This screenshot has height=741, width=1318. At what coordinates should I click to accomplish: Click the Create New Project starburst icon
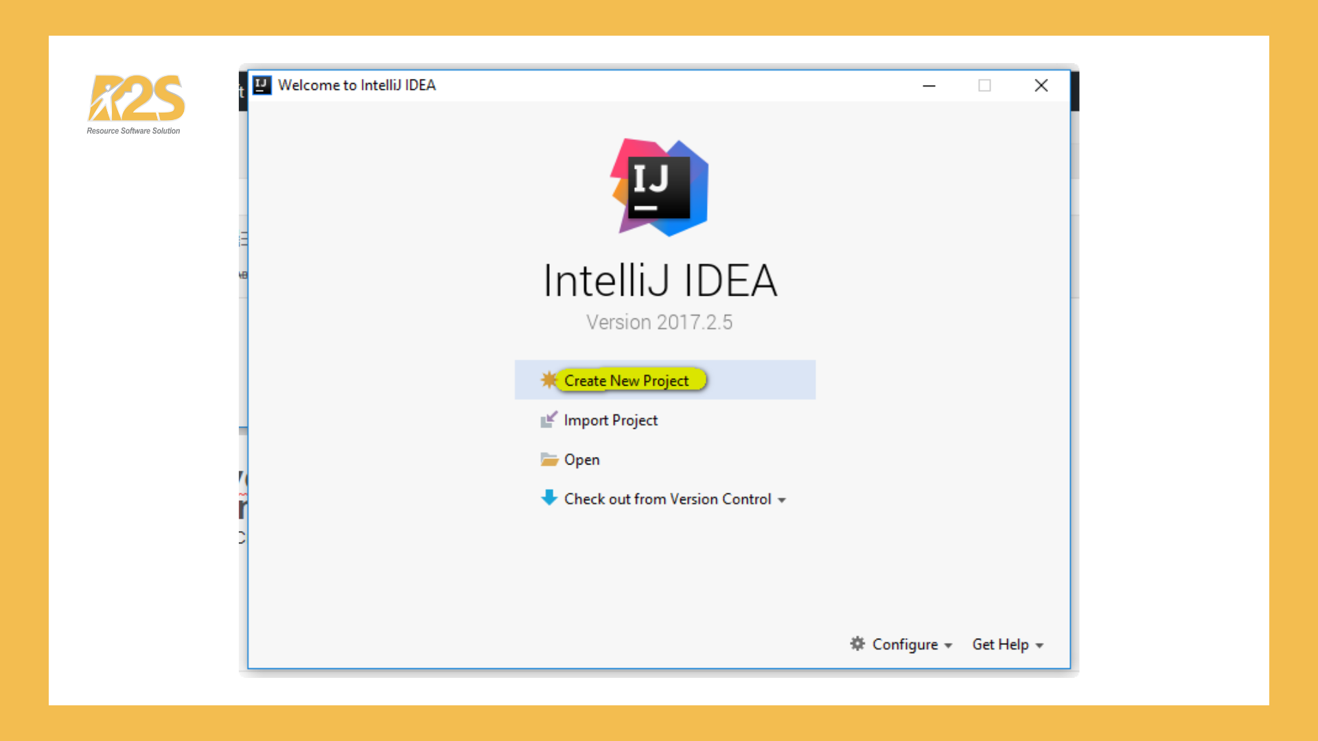[548, 379]
